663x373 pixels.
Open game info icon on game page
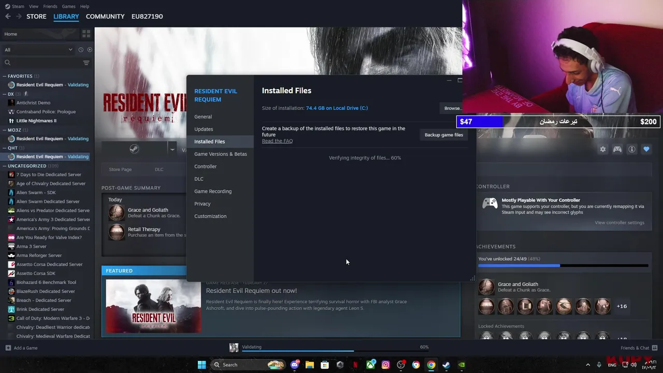(x=632, y=149)
